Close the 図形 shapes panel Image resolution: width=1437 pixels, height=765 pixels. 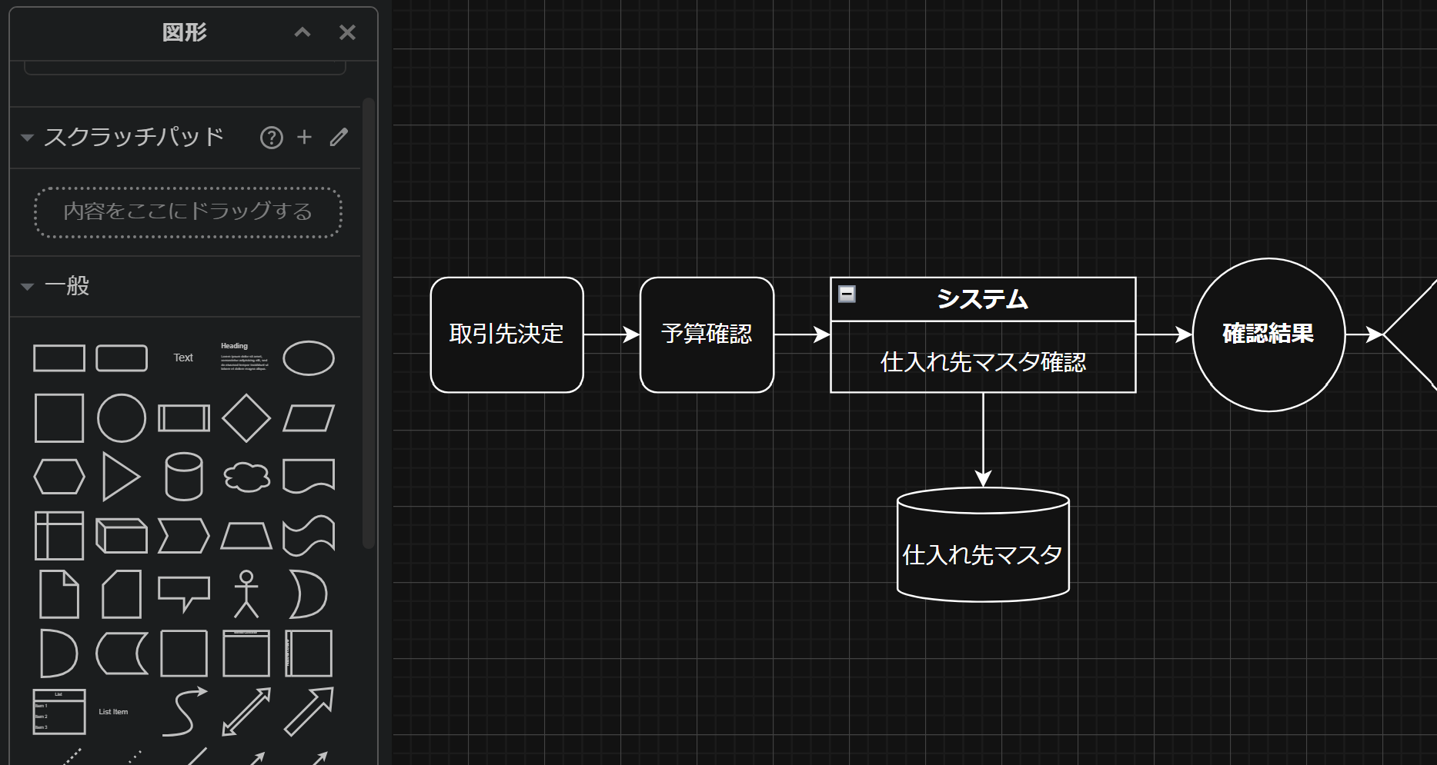pos(347,32)
